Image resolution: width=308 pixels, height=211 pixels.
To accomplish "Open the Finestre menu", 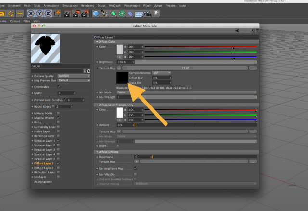I will click(x=170, y=5).
